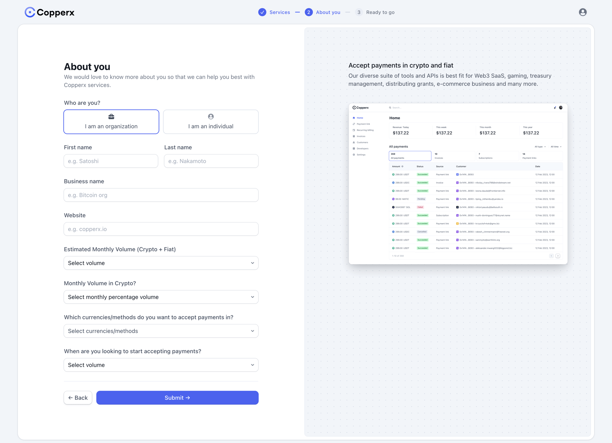612x443 pixels.
Task: Click the Copperx logo in the header
Action: [x=49, y=12]
